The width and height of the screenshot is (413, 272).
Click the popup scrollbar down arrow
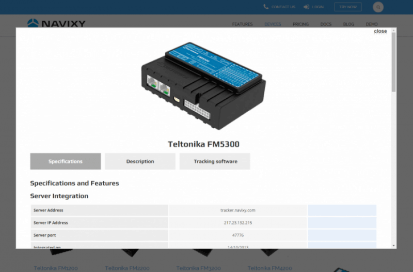point(393,246)
